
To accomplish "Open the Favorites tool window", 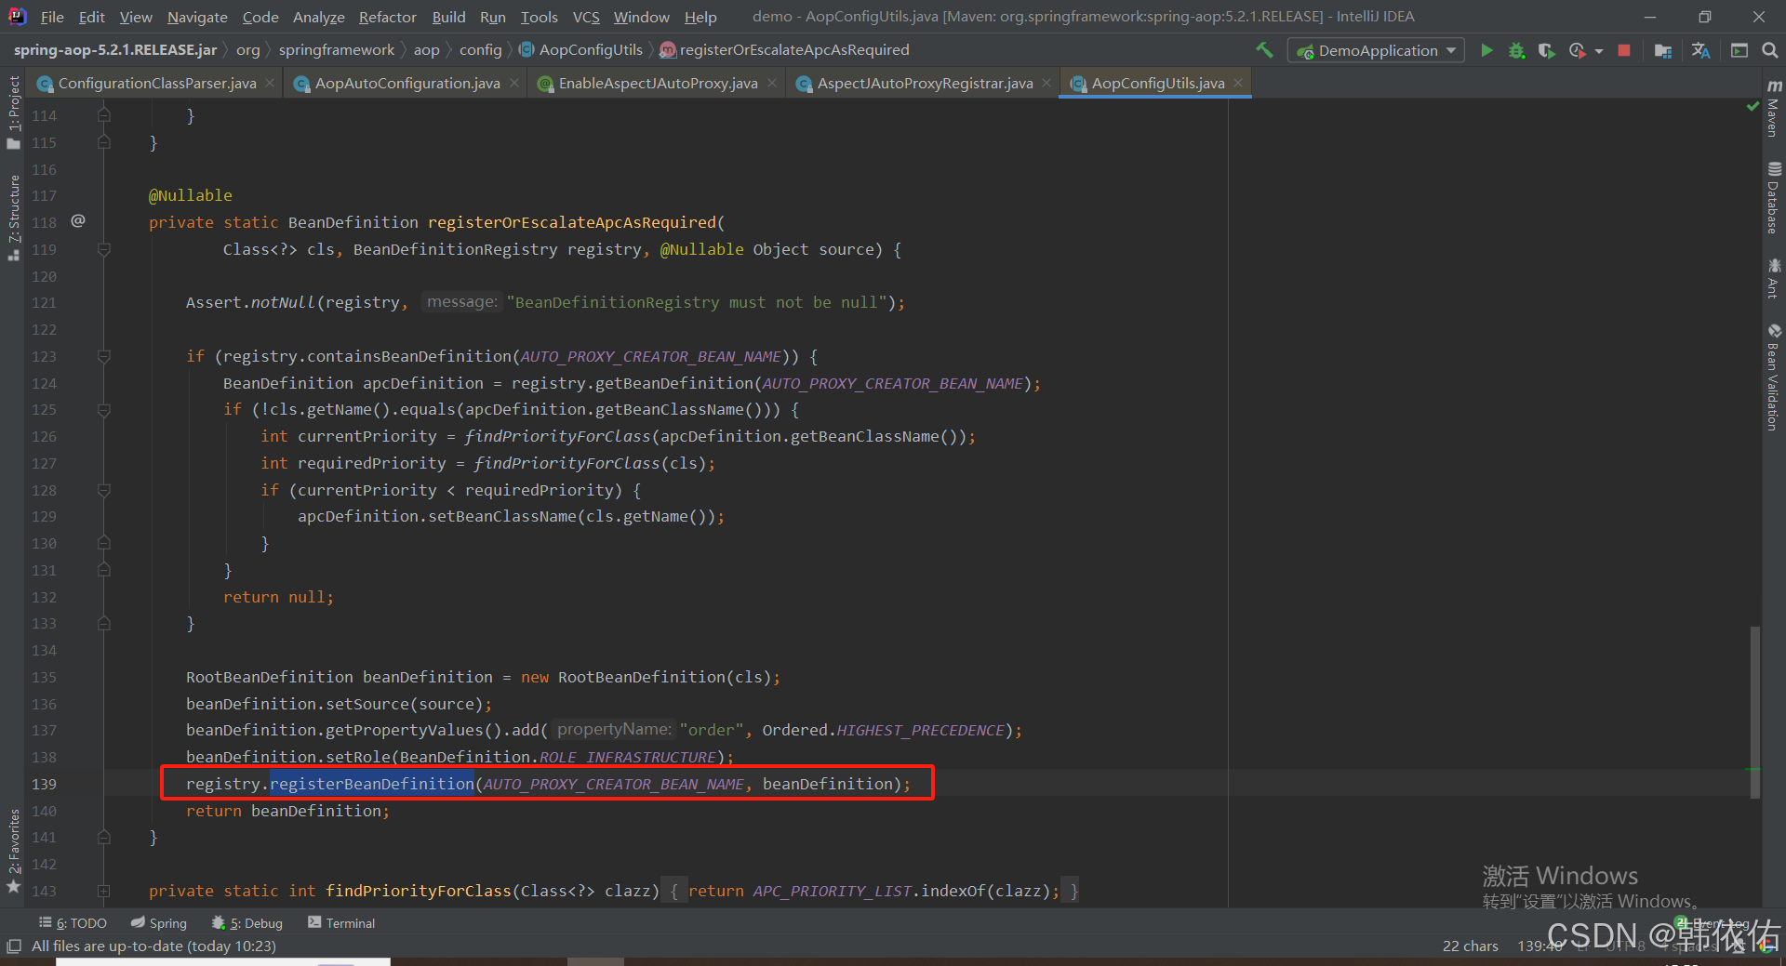I will point(13,851).
